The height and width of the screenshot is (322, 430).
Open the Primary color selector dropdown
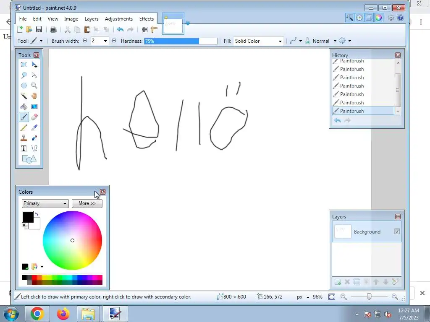pos(45,203)
